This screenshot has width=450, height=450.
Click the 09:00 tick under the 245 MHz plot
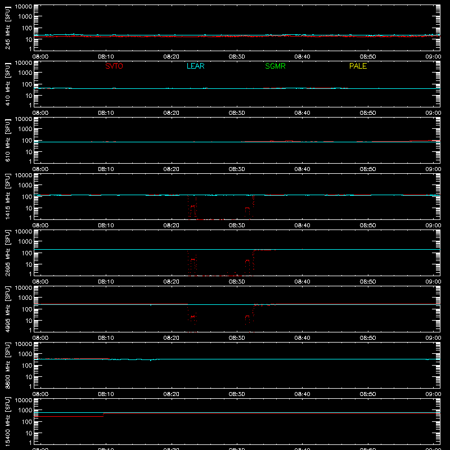(x=433, y=57)
